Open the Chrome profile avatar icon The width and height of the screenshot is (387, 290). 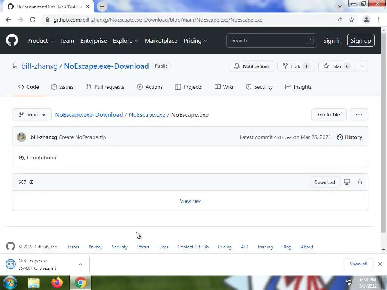pos(367,20)
